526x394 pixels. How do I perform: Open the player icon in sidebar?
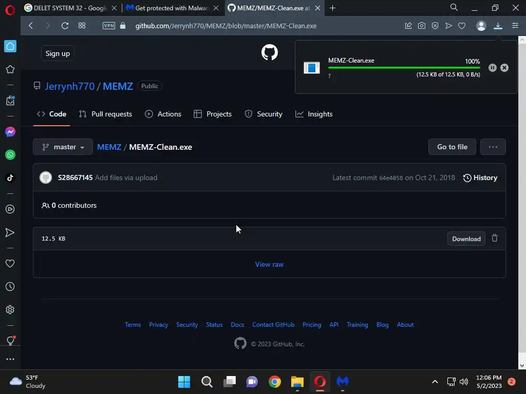point(10,209)
